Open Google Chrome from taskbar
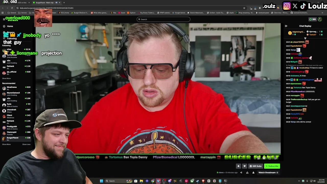Image resolution: width=327 pixels, height=184 pixels. pos(153,181)
